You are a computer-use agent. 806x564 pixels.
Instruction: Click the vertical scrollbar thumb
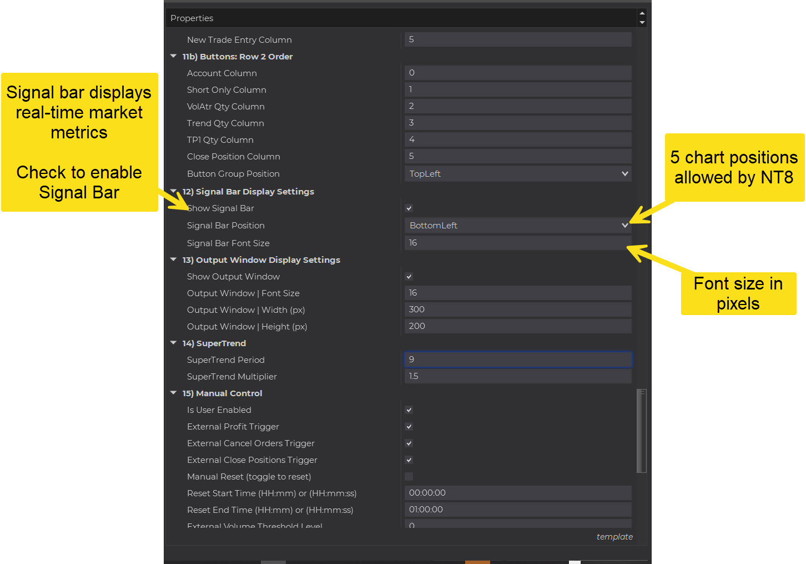(642, 431)
